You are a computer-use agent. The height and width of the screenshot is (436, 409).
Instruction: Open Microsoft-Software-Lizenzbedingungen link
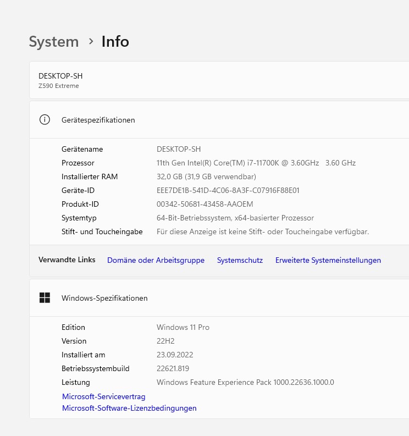click(129, 408)
